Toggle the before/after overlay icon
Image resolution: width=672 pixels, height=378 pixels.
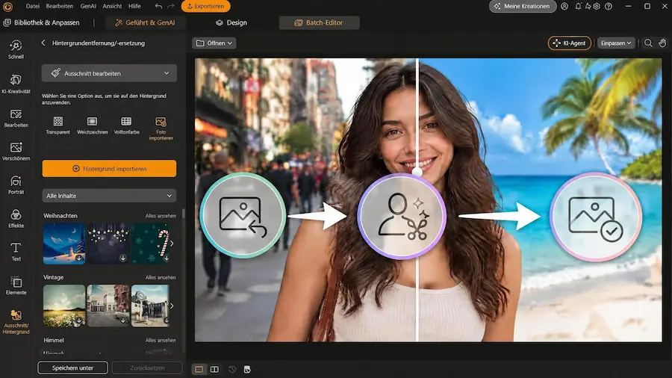click(247, 369)
